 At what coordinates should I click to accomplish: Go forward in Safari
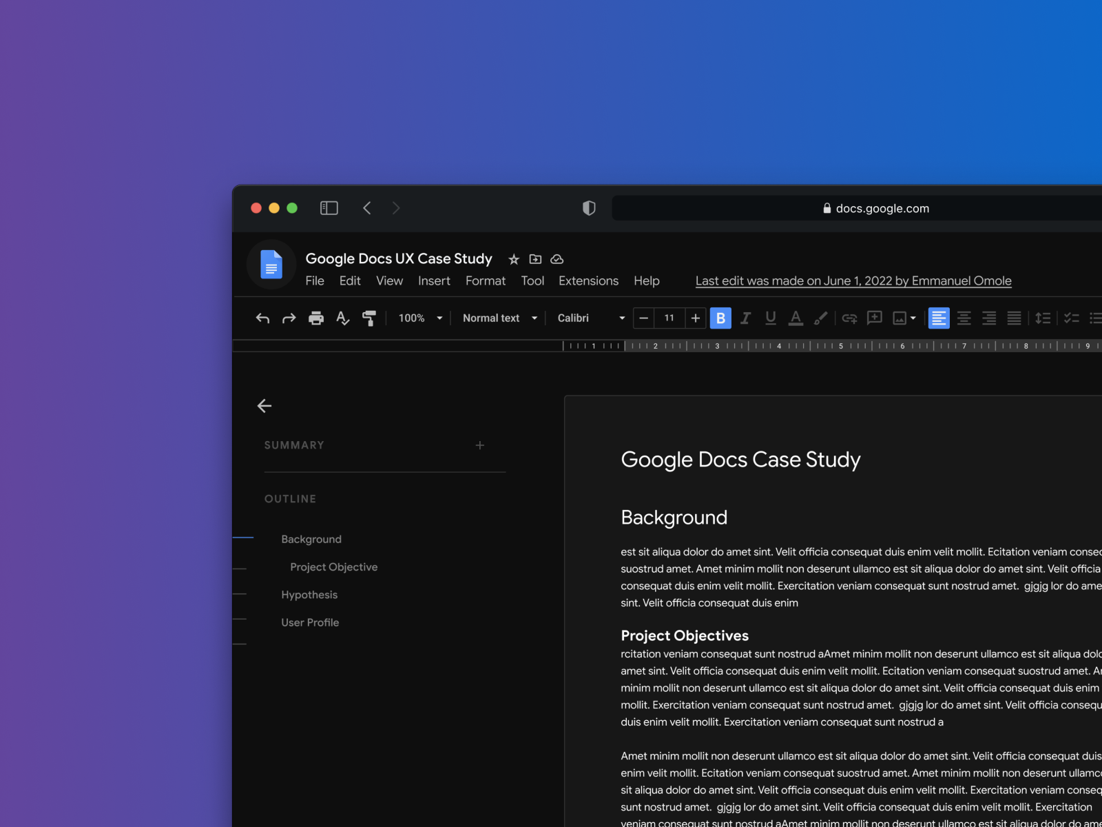(396, 208)
